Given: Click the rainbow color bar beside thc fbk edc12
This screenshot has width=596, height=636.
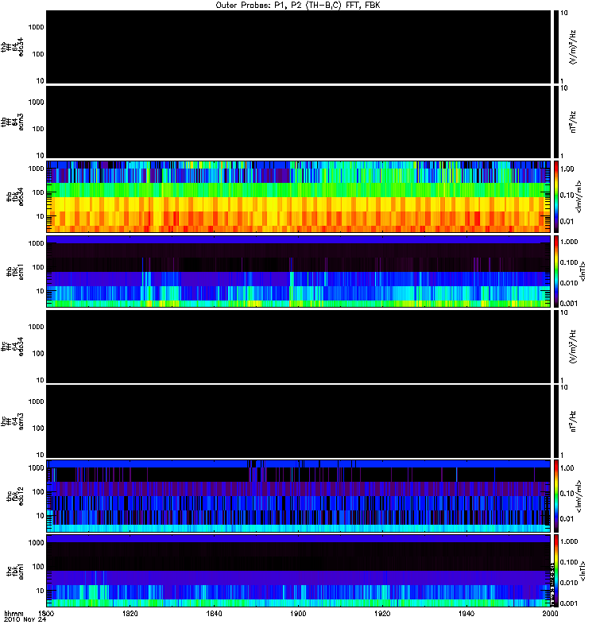Looking at the screenshot, I should click(556, 496).
